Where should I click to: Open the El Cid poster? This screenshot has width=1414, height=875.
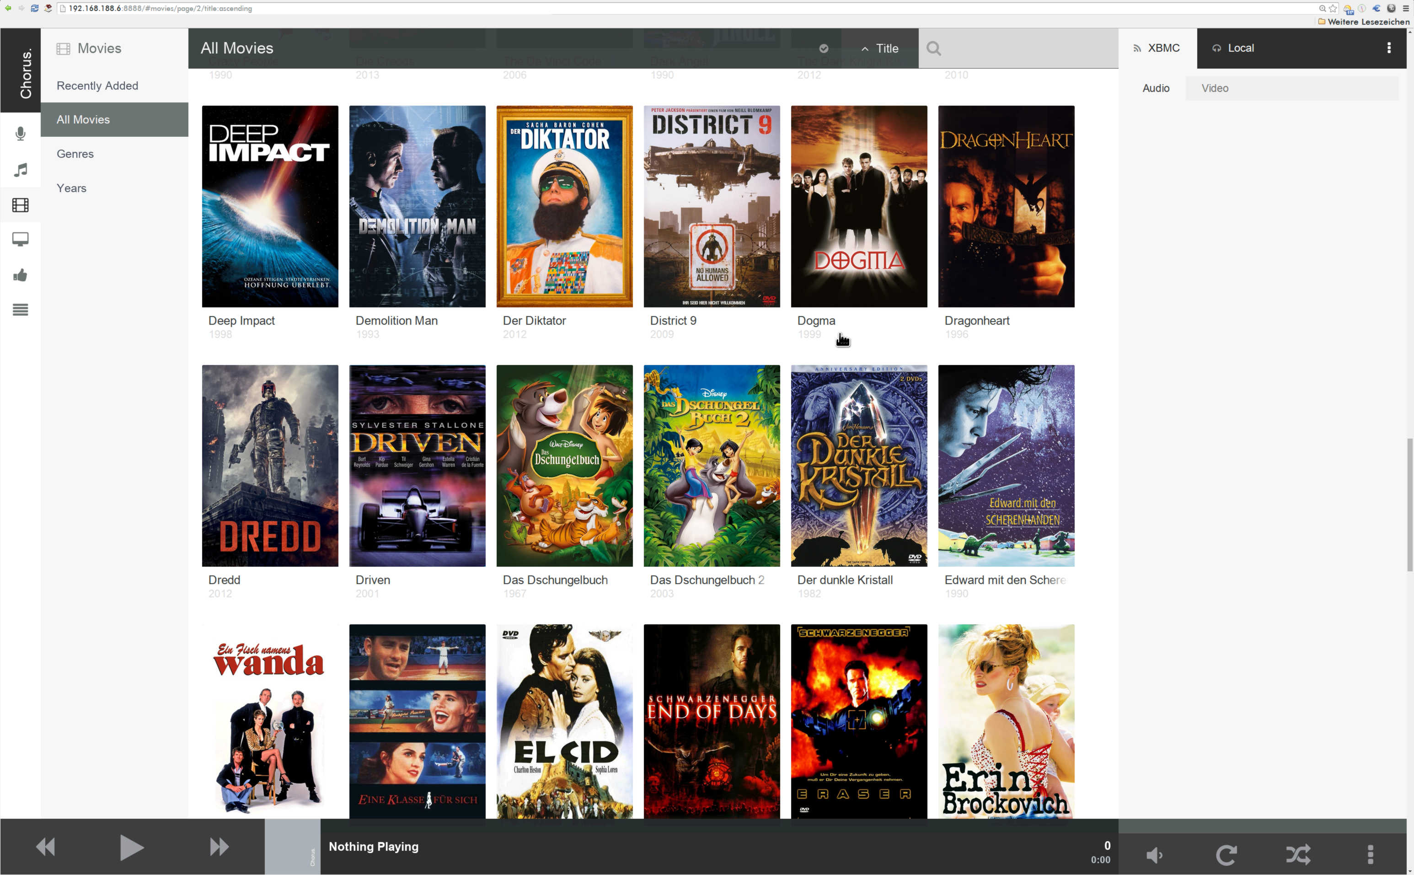tap(565, 721)
